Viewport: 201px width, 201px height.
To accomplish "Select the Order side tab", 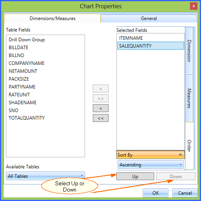I will (x=189, y=146).
